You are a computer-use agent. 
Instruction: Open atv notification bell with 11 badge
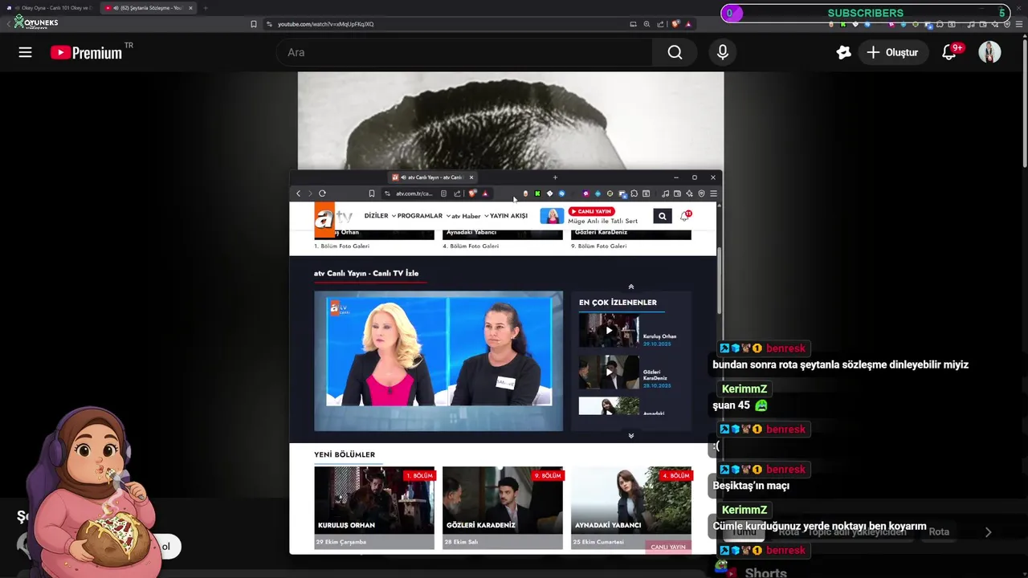[x=685, y=216]
